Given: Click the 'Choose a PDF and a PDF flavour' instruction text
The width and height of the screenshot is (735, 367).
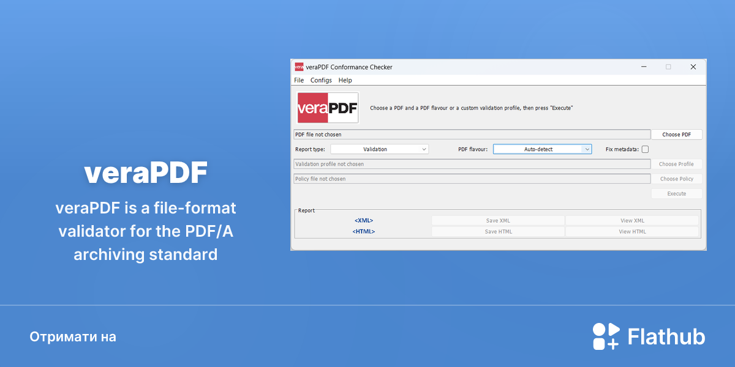Looking at the screenshot, I should (x=471, y=108).
